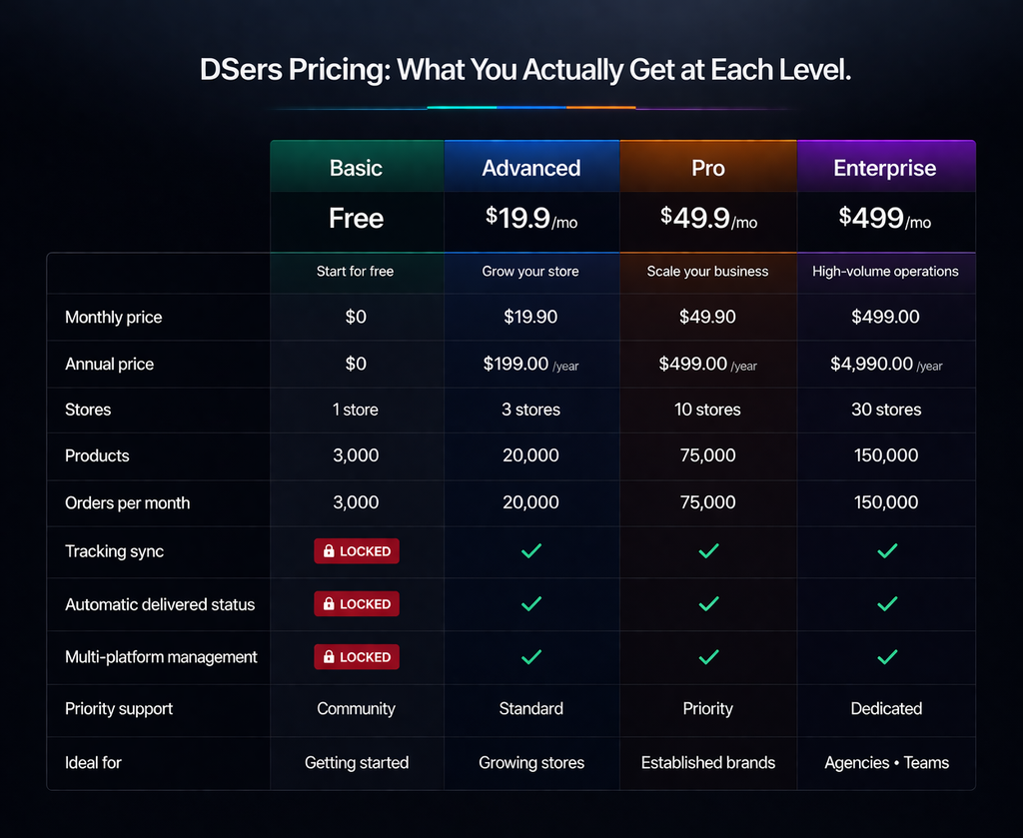Click the "Orders per month" row label
Screen dimensions: 1023x838
[x=127, y=503]
